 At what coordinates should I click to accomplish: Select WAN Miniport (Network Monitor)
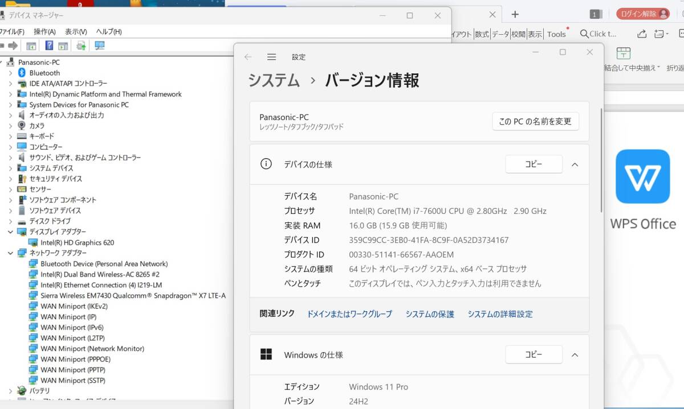tap(92, 349)
